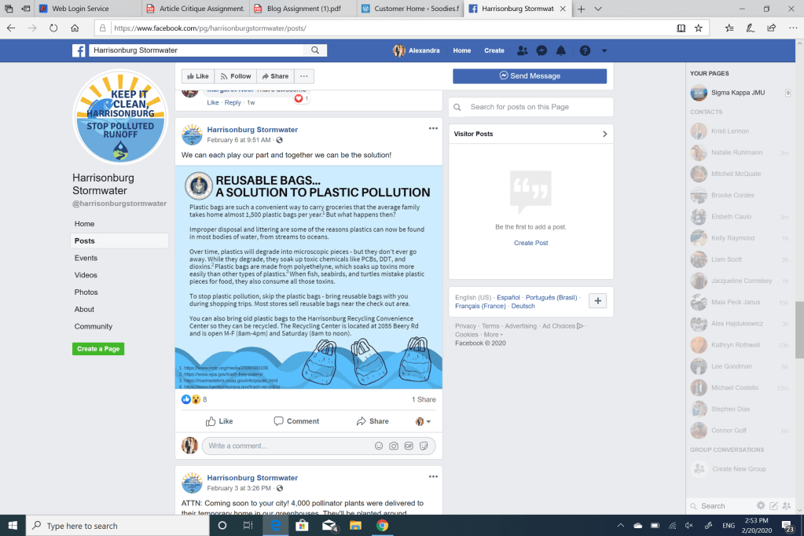Click the Send Message button
804x536 pixels.
[x=530, y=76]
